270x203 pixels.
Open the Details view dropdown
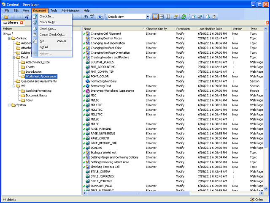coord(148,17)
